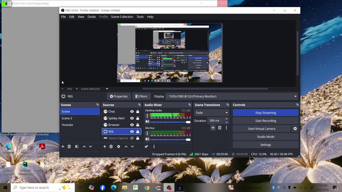The image size is (342, 192).
Task: Open scene filters icon in the Scenes toolbar
Action: [77, 146]
